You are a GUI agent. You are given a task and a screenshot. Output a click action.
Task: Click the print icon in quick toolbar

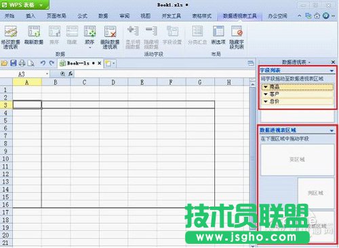22,63
